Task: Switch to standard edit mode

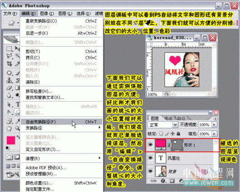Action: (9, 157)
